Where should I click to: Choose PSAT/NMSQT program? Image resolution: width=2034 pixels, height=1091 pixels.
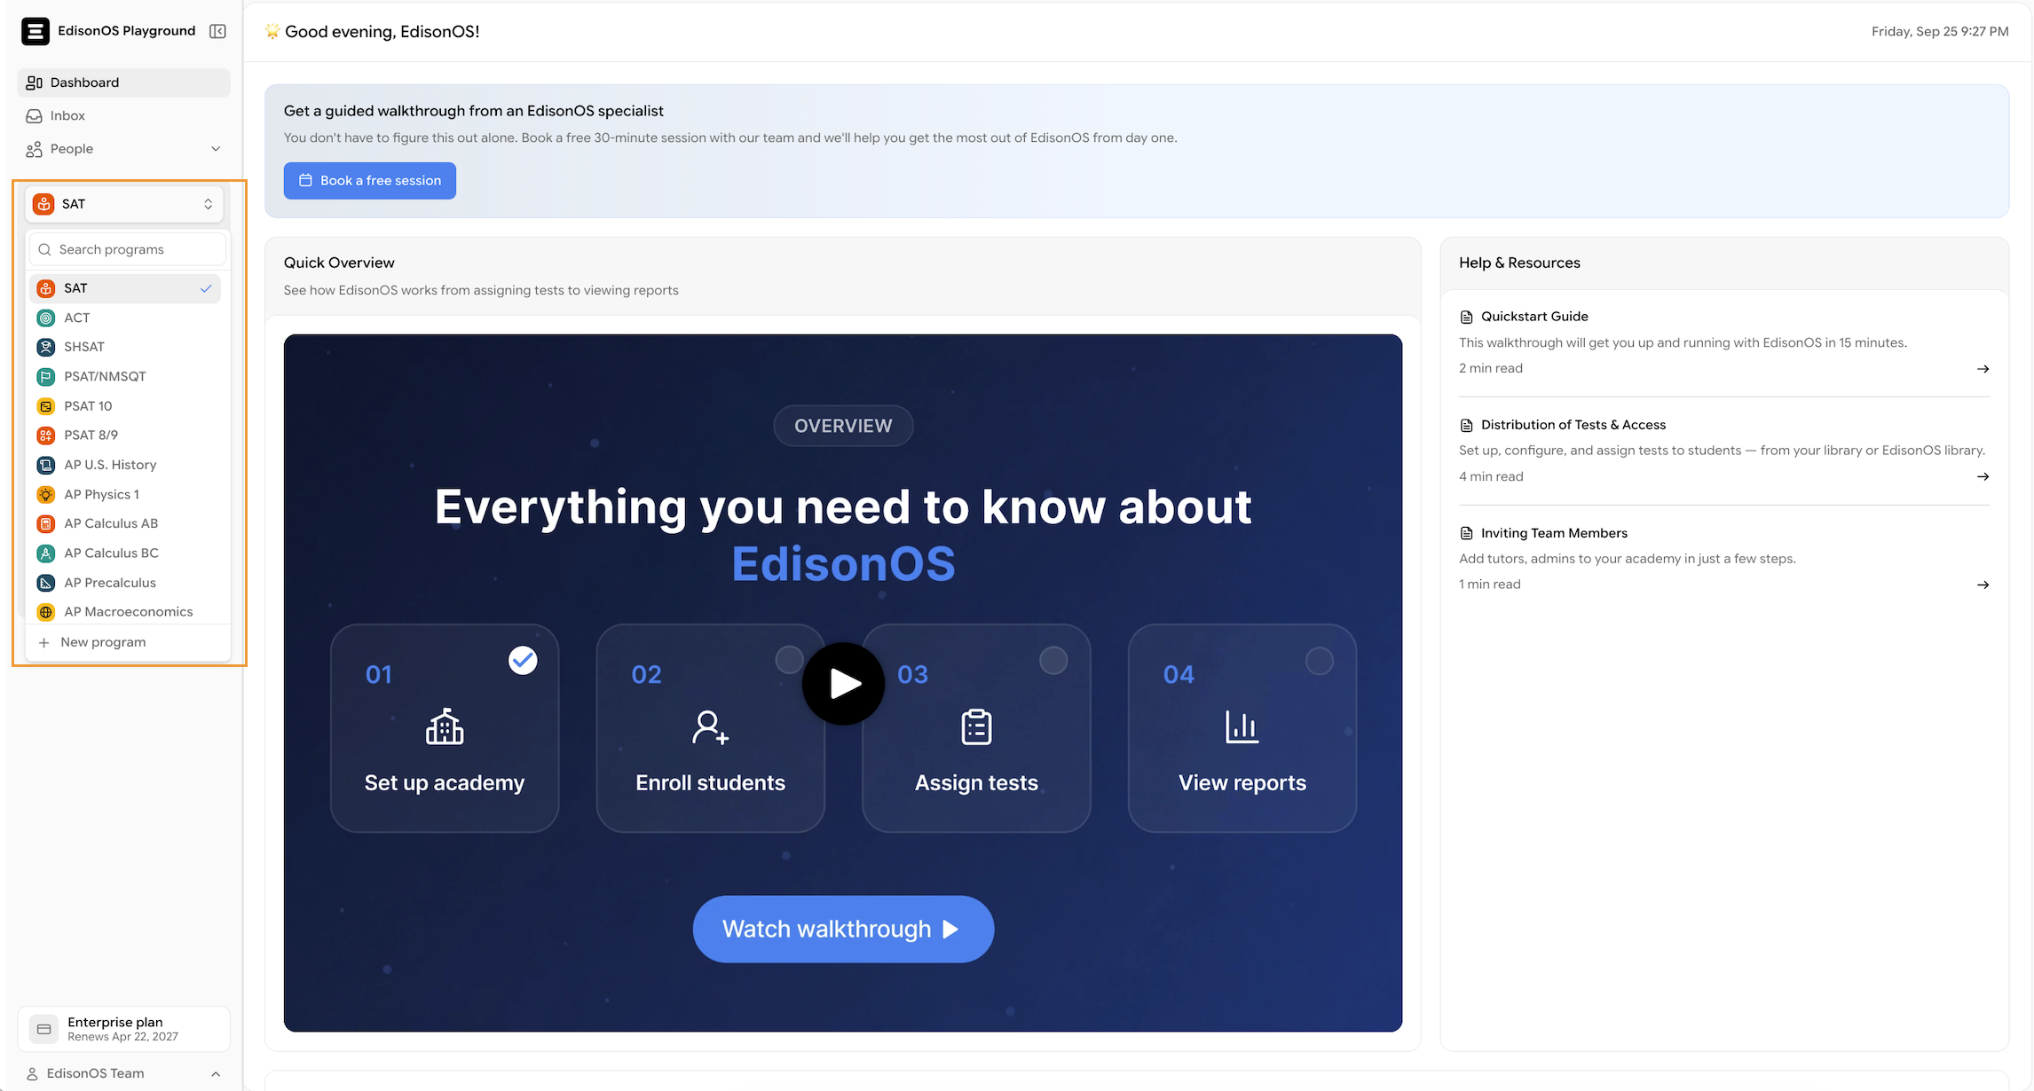point(125,377)
